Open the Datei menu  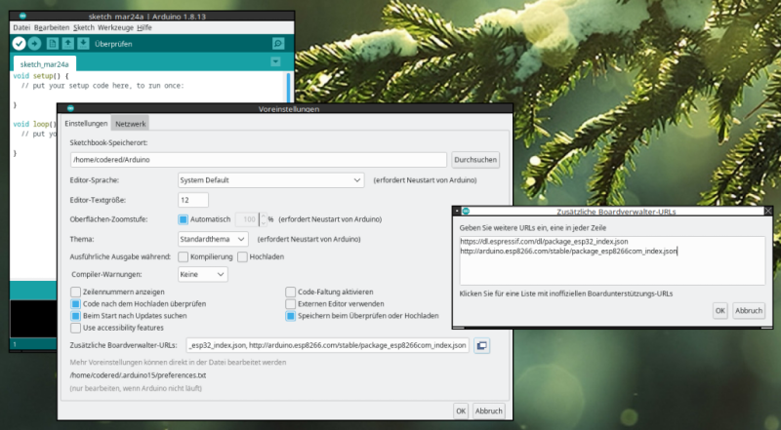pyautogui.click(x=21, y=28)
